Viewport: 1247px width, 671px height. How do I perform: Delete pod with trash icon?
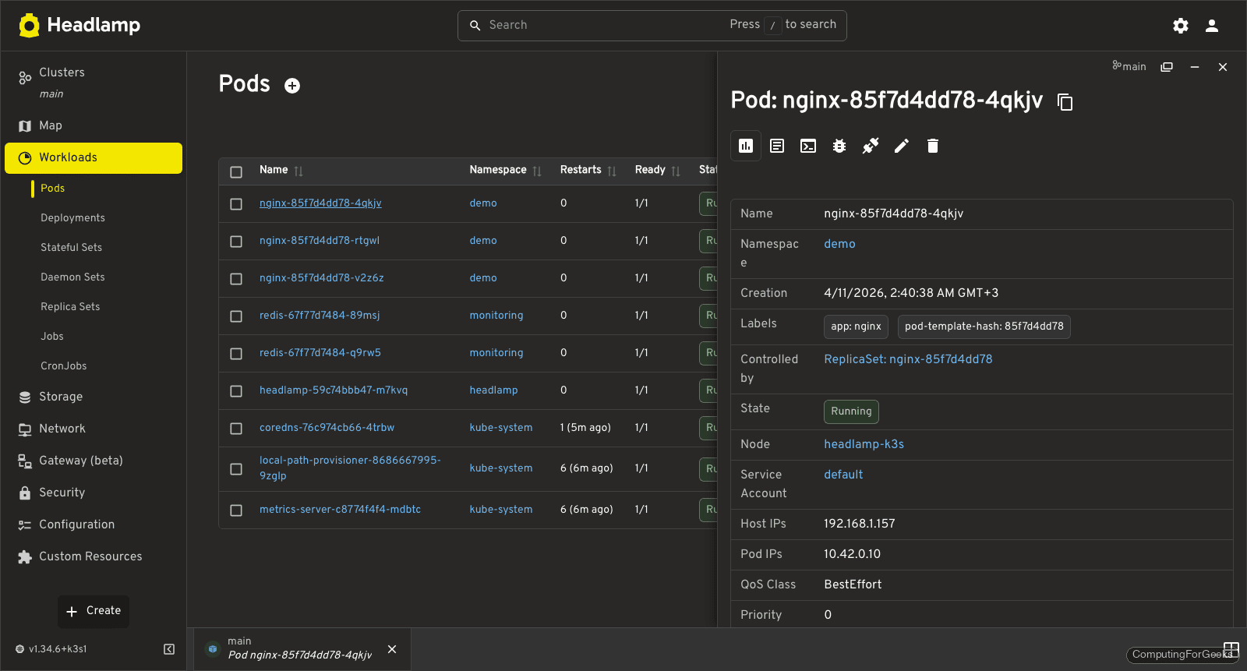coord(933,146)
